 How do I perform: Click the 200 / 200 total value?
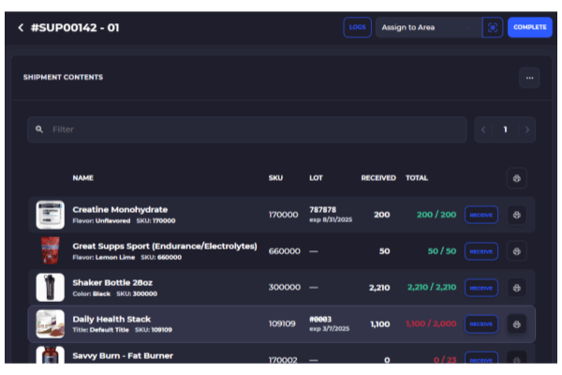click(436, 215)
